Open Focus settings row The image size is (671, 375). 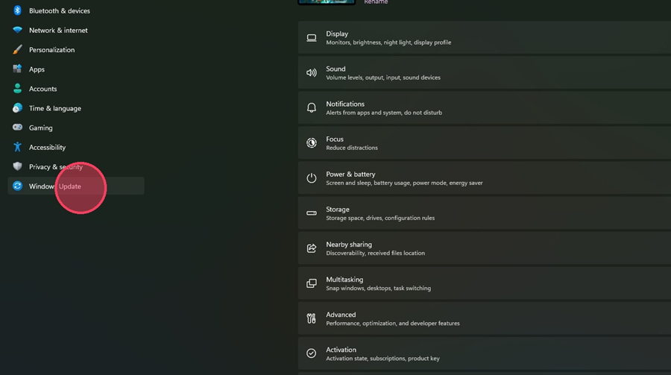coord(485,143)
